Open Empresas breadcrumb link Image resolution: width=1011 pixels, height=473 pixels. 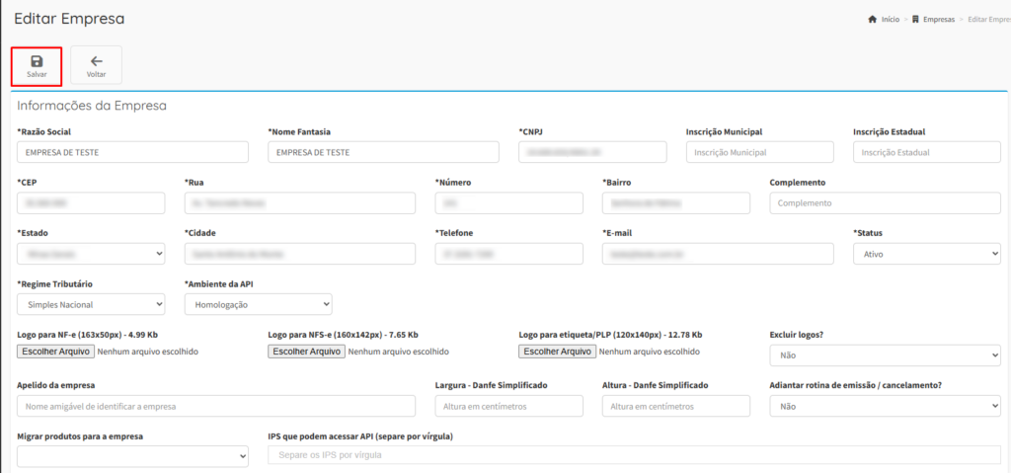tap(938, 20)
